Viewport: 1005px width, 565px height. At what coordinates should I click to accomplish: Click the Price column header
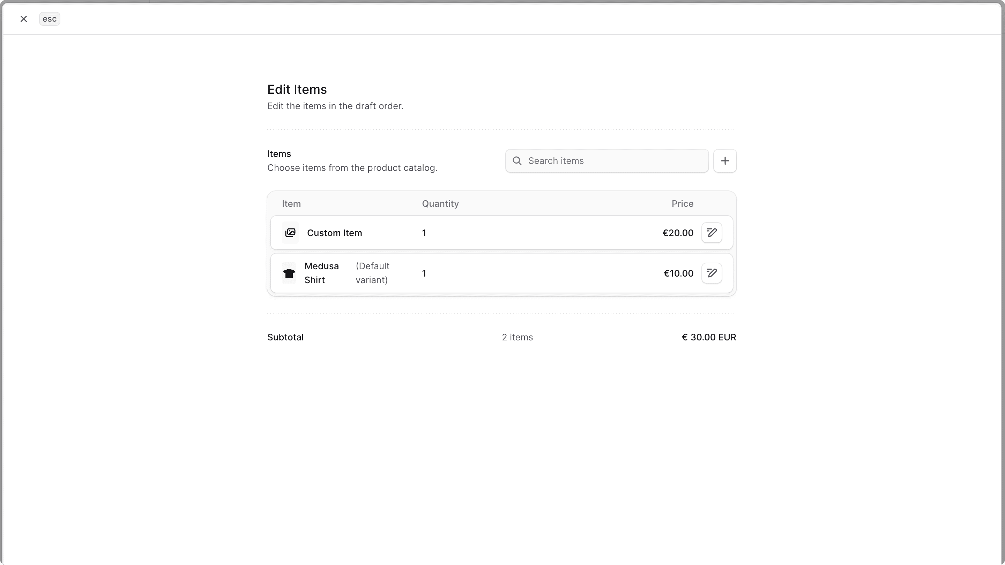tap(682, 204)
